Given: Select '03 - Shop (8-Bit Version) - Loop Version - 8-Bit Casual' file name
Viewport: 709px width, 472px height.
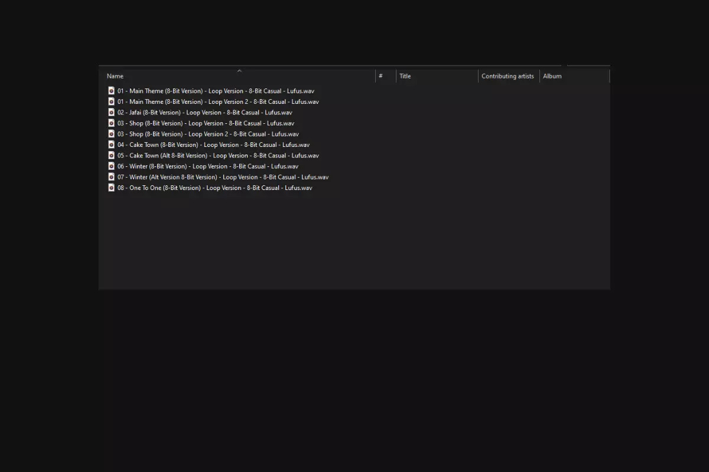Looking at the screenshot, I should click(x=206, y=123).
